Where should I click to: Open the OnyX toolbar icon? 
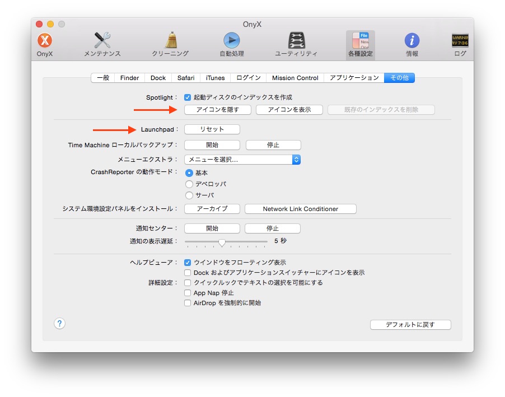coord(45,44)
